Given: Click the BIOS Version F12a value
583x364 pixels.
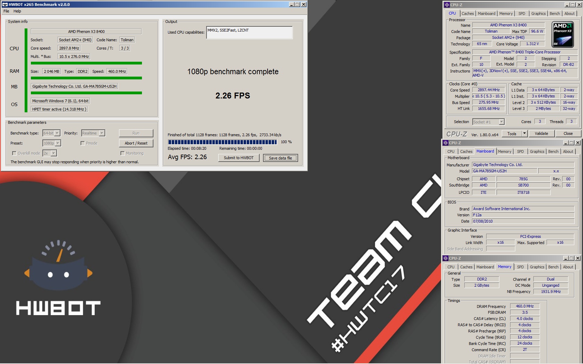Looking at the screenshot, I should pyautogui.click(x=523, y=215).
